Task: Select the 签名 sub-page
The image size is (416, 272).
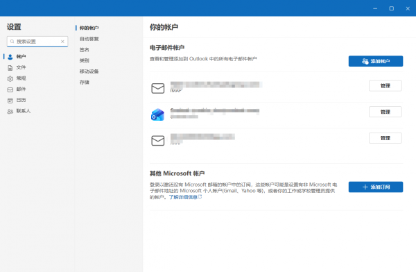Action: click(84, 50)
